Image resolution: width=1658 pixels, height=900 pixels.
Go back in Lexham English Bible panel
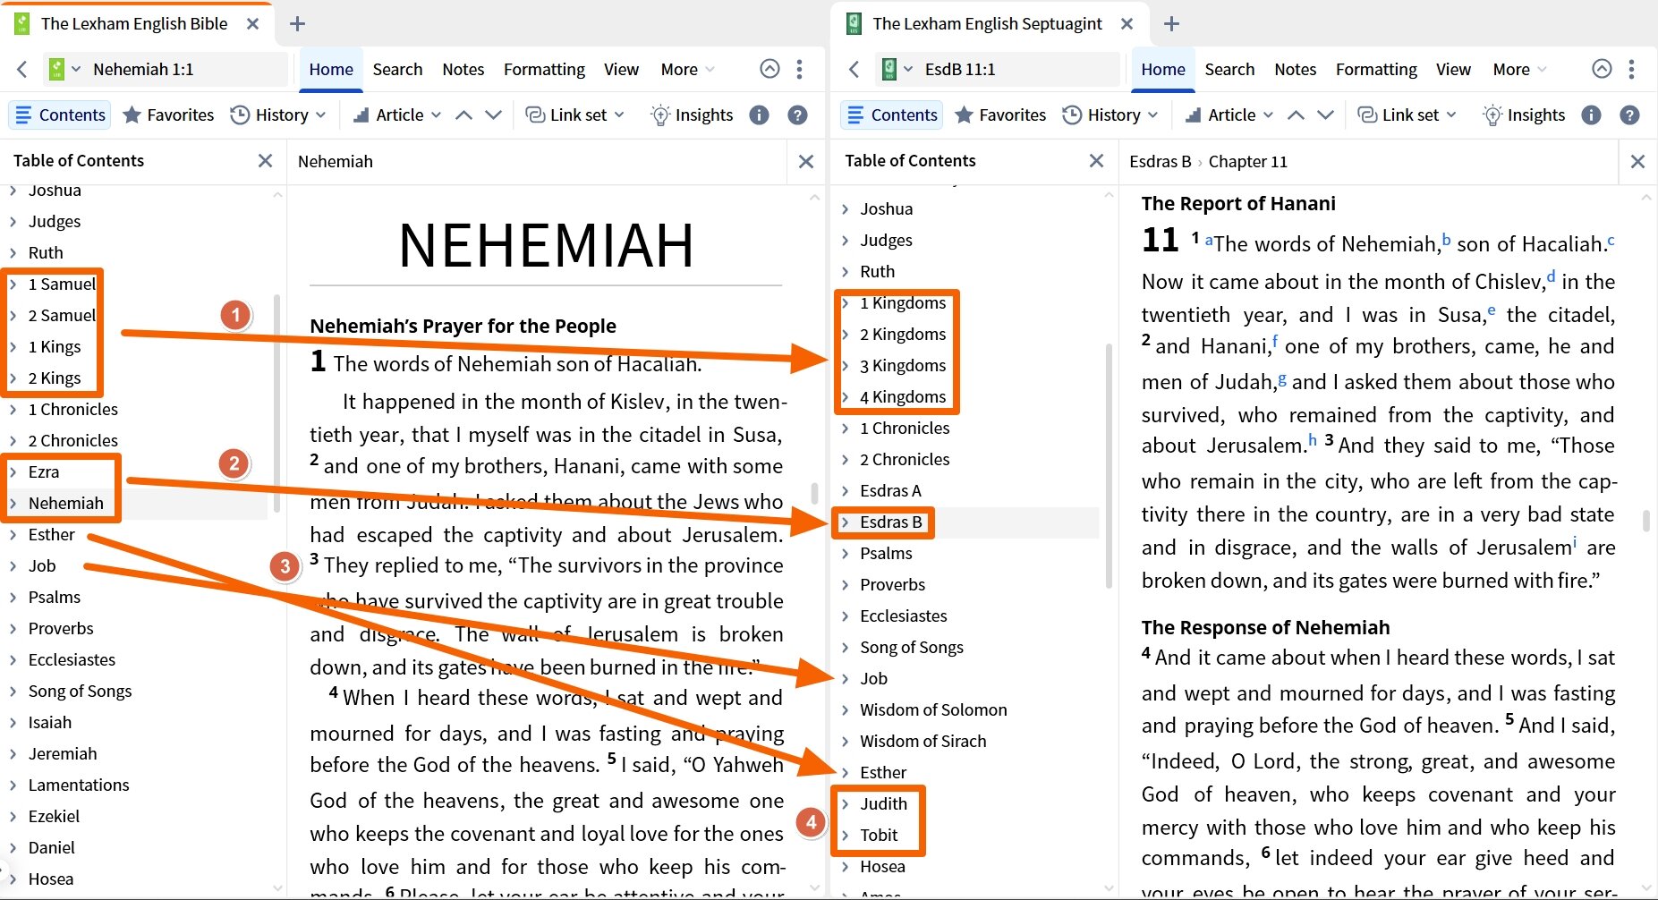click(x=22, y=69)
